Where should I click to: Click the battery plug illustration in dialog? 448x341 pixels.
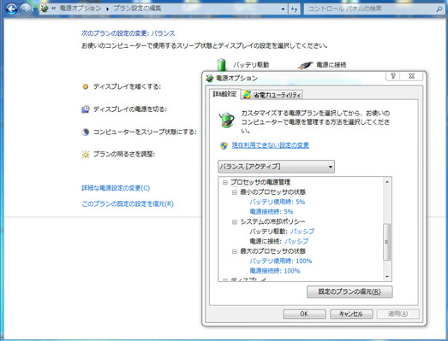tap(227, 120)
